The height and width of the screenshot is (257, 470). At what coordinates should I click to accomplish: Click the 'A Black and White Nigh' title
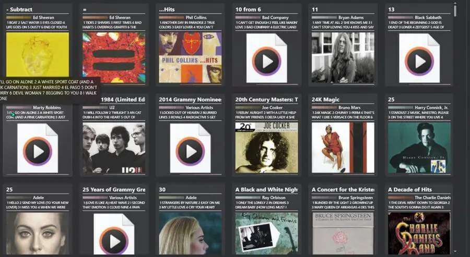[266, 189]
